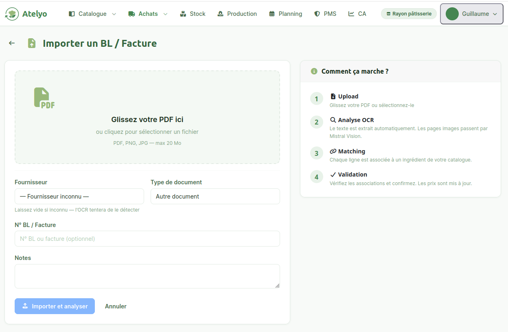Viewport: 508px width, 332px height.
Task: Click Guillaume's green avatar circle
Action: coord(452,14)
